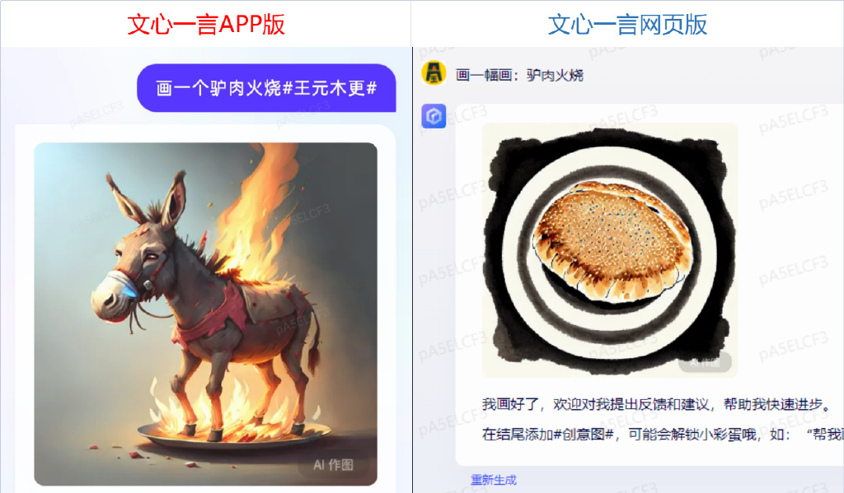Click the #创意图# hashtag in the tip line

[584, 434]
